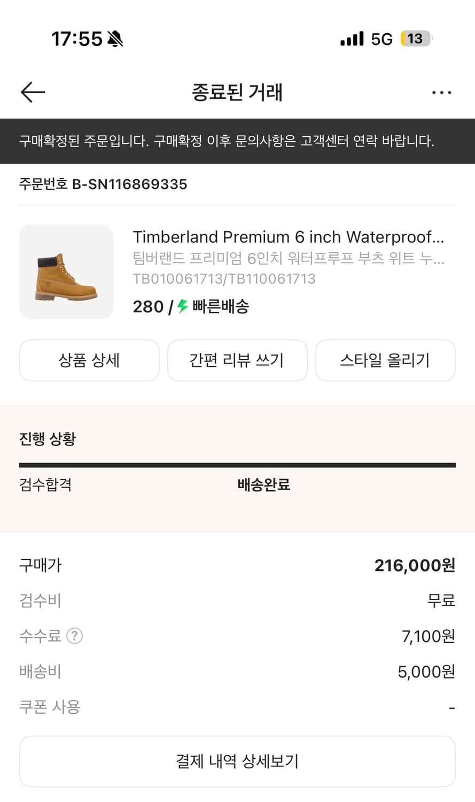
Task: Tap the 검수합격 inspection status label
Action: 45,485
